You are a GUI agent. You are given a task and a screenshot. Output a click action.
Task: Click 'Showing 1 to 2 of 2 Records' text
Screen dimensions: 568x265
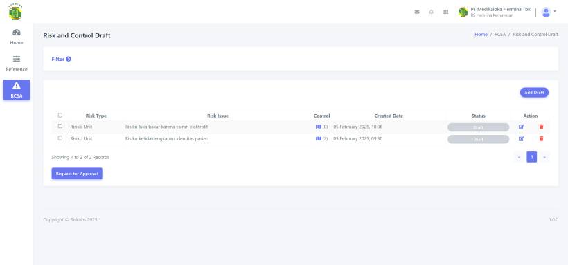[80, 158]
